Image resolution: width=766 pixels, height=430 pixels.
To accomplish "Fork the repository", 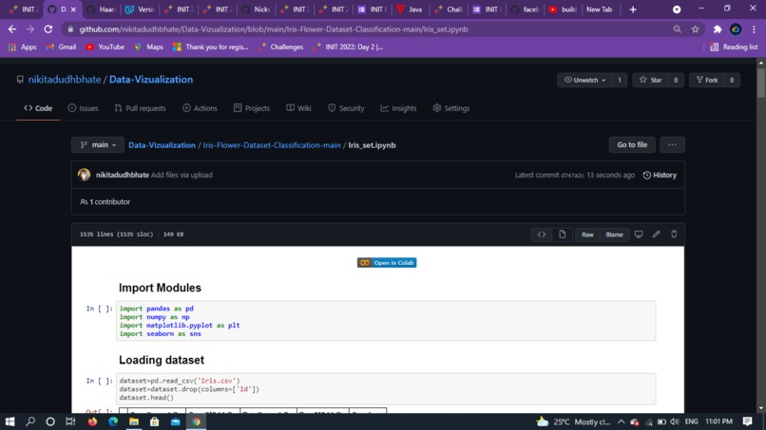I will [707, 80].
